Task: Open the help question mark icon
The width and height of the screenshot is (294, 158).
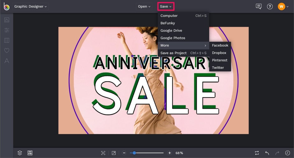Action: (270, 7)
